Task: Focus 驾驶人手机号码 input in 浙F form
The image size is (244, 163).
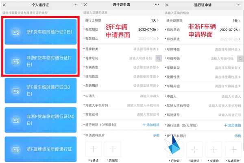Action: pyautogui.click(x=143, y=105)
